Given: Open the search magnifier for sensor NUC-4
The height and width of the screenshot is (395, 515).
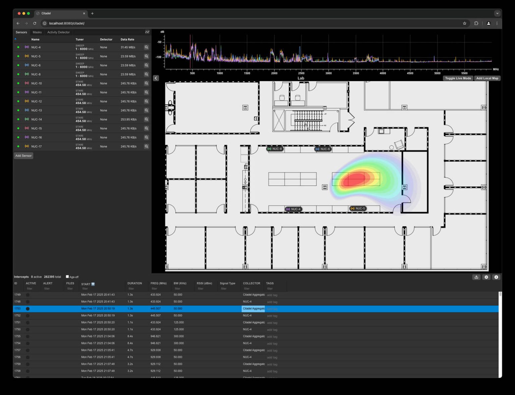Looking at the screenshot, I should 147,47.
